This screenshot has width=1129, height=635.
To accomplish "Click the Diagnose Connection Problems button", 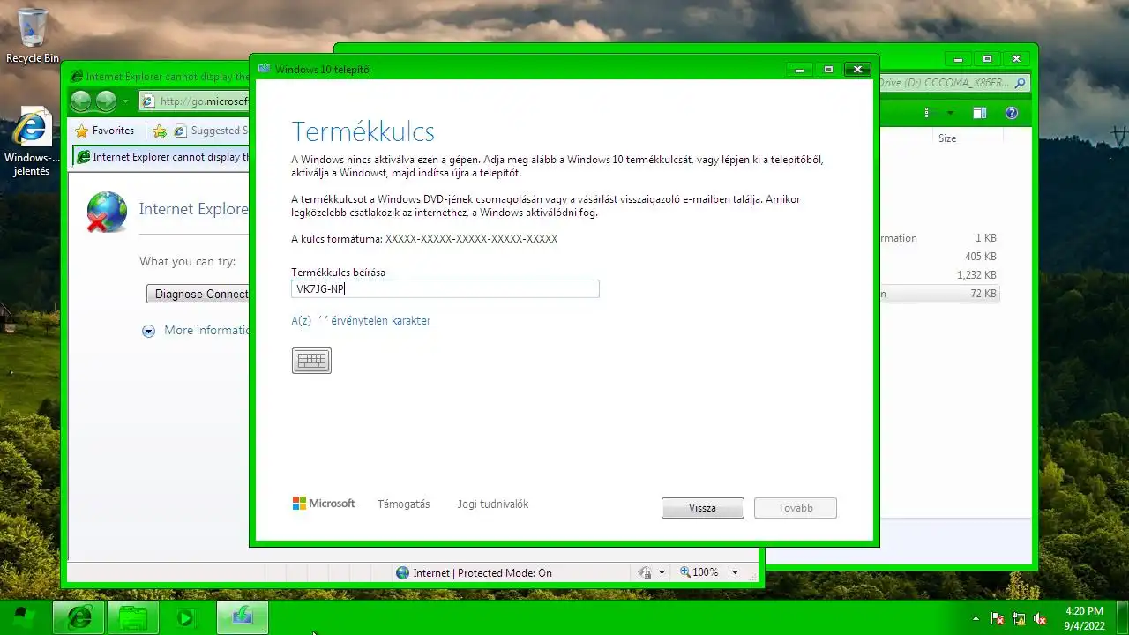I will (x=198, y=294).
